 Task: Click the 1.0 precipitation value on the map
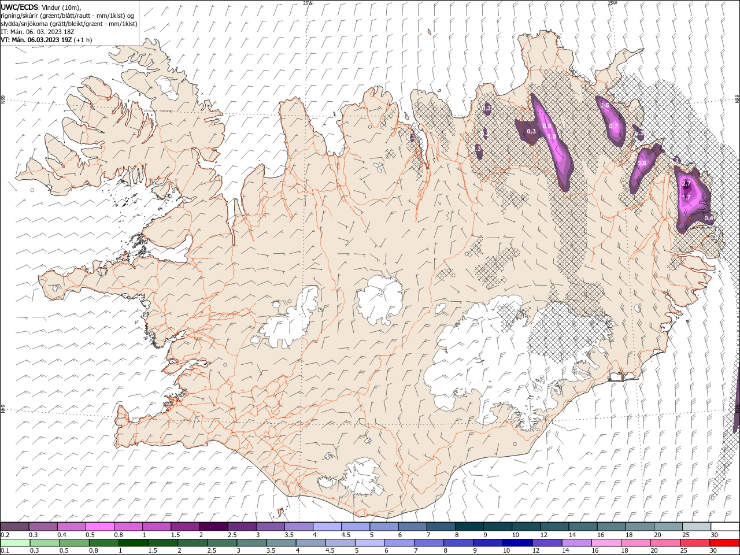[552, 137]
